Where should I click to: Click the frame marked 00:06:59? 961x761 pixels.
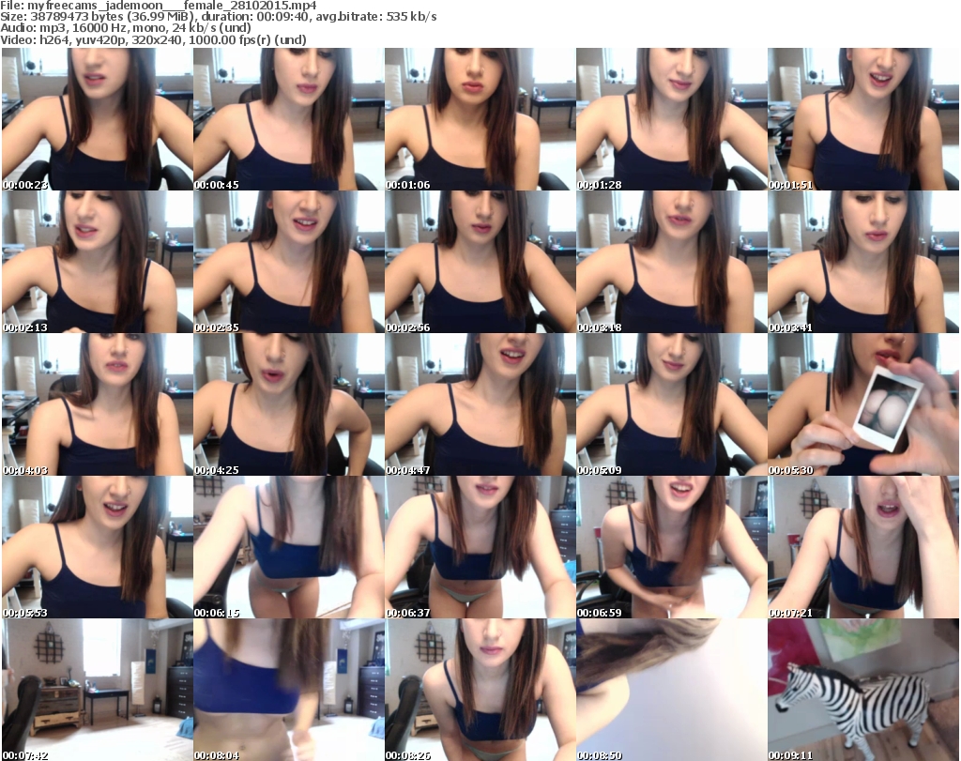(672, 548)
